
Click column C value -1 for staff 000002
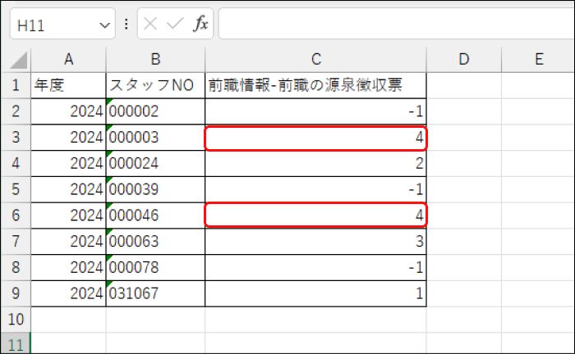315,111
